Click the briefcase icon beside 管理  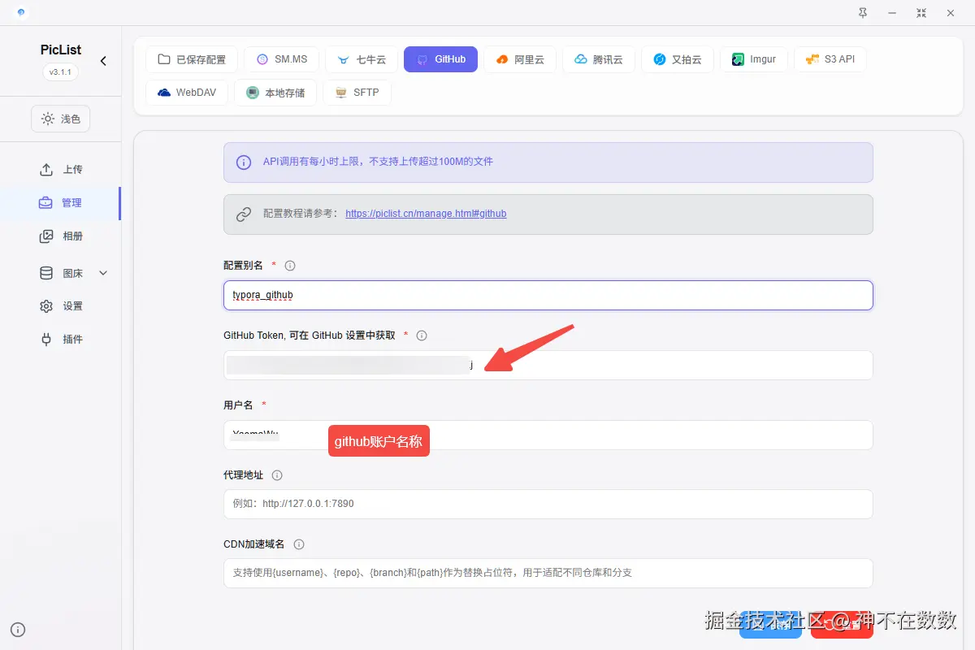click(45, 203)
